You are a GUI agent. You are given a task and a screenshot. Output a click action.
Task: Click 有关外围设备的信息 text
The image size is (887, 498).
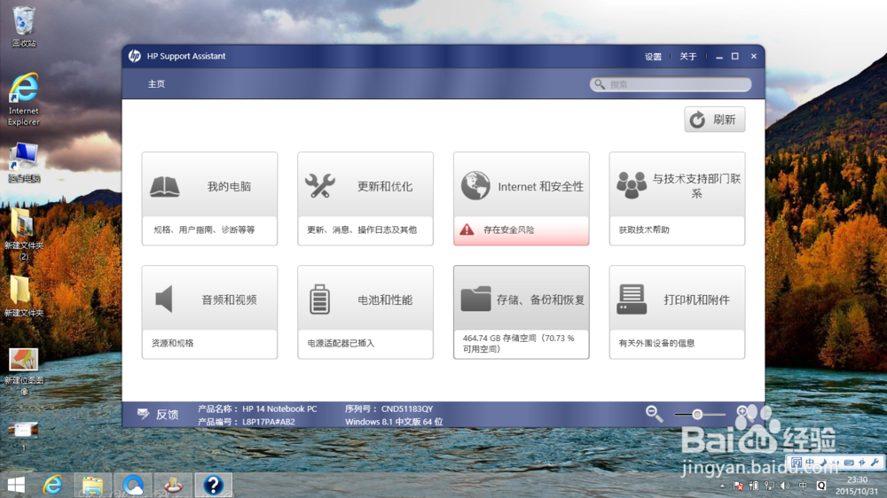click(656, 343)
